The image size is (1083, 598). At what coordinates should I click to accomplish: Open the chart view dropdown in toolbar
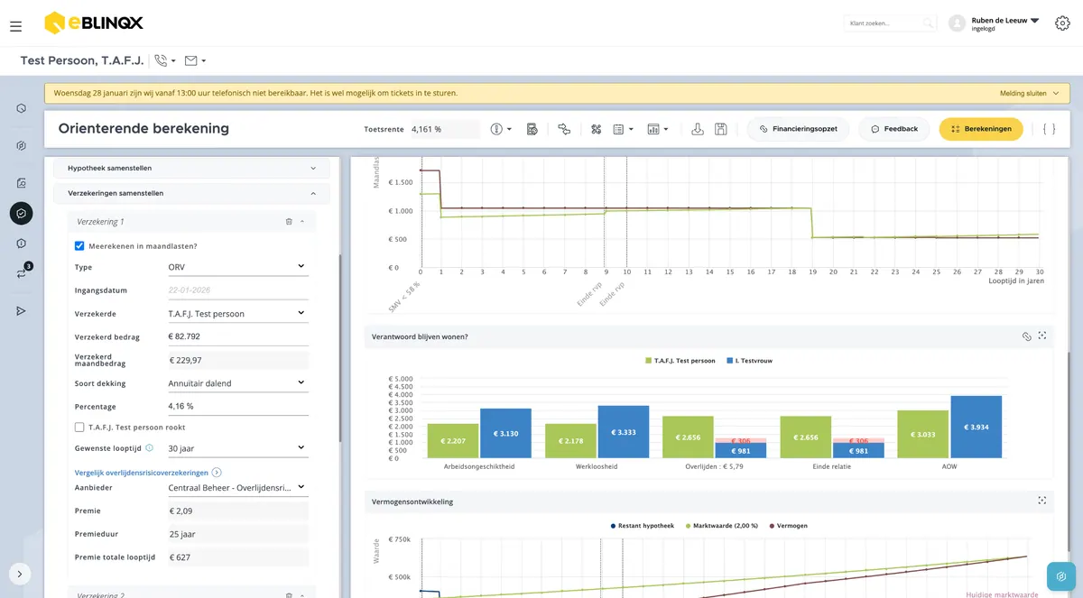(658, 129)
